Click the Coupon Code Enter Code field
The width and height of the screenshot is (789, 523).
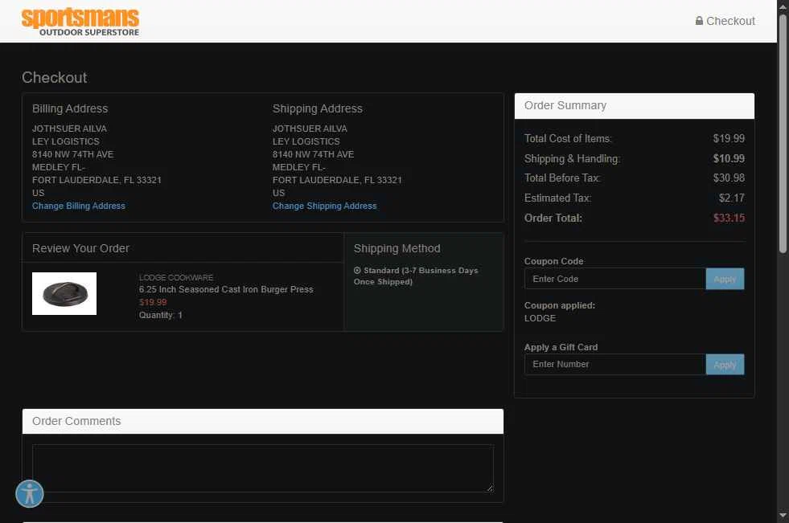pyautogui.click(x=615, y=279)
